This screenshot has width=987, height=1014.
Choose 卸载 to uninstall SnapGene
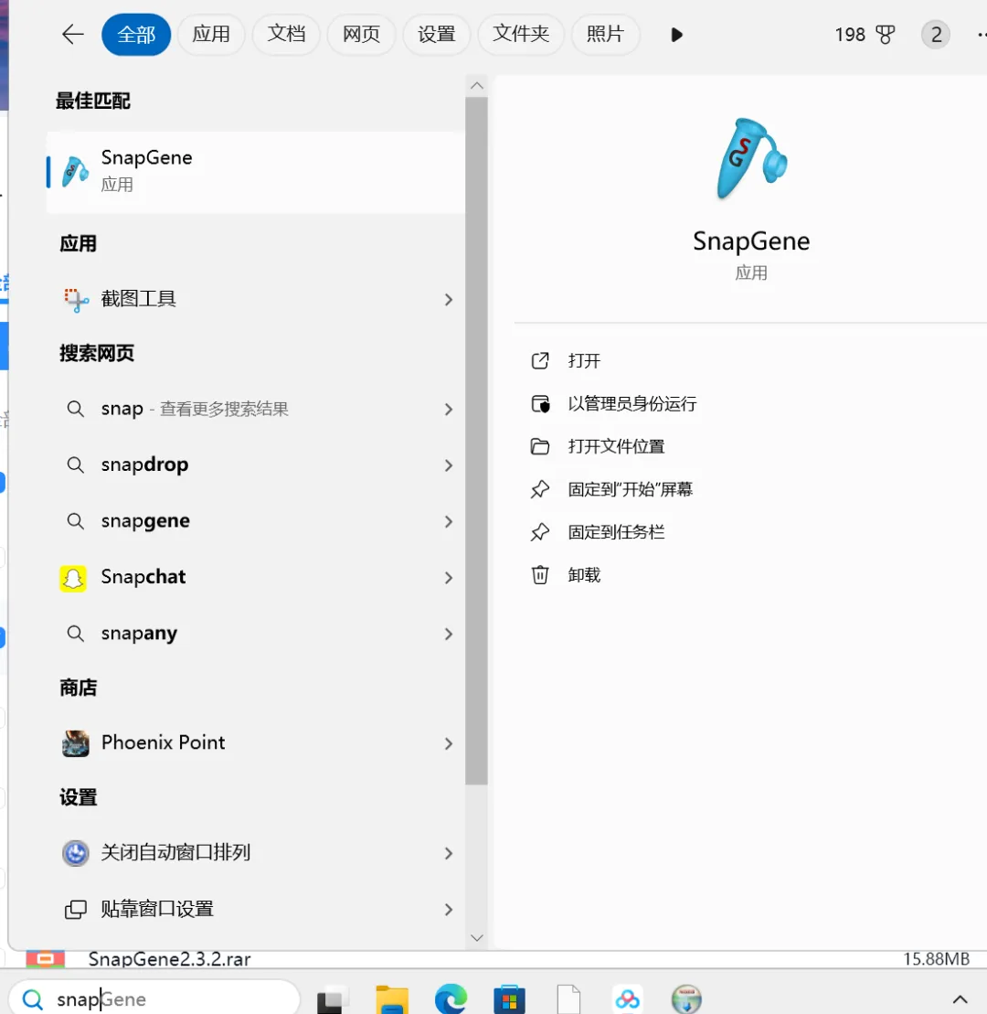[x=584, y=575]
